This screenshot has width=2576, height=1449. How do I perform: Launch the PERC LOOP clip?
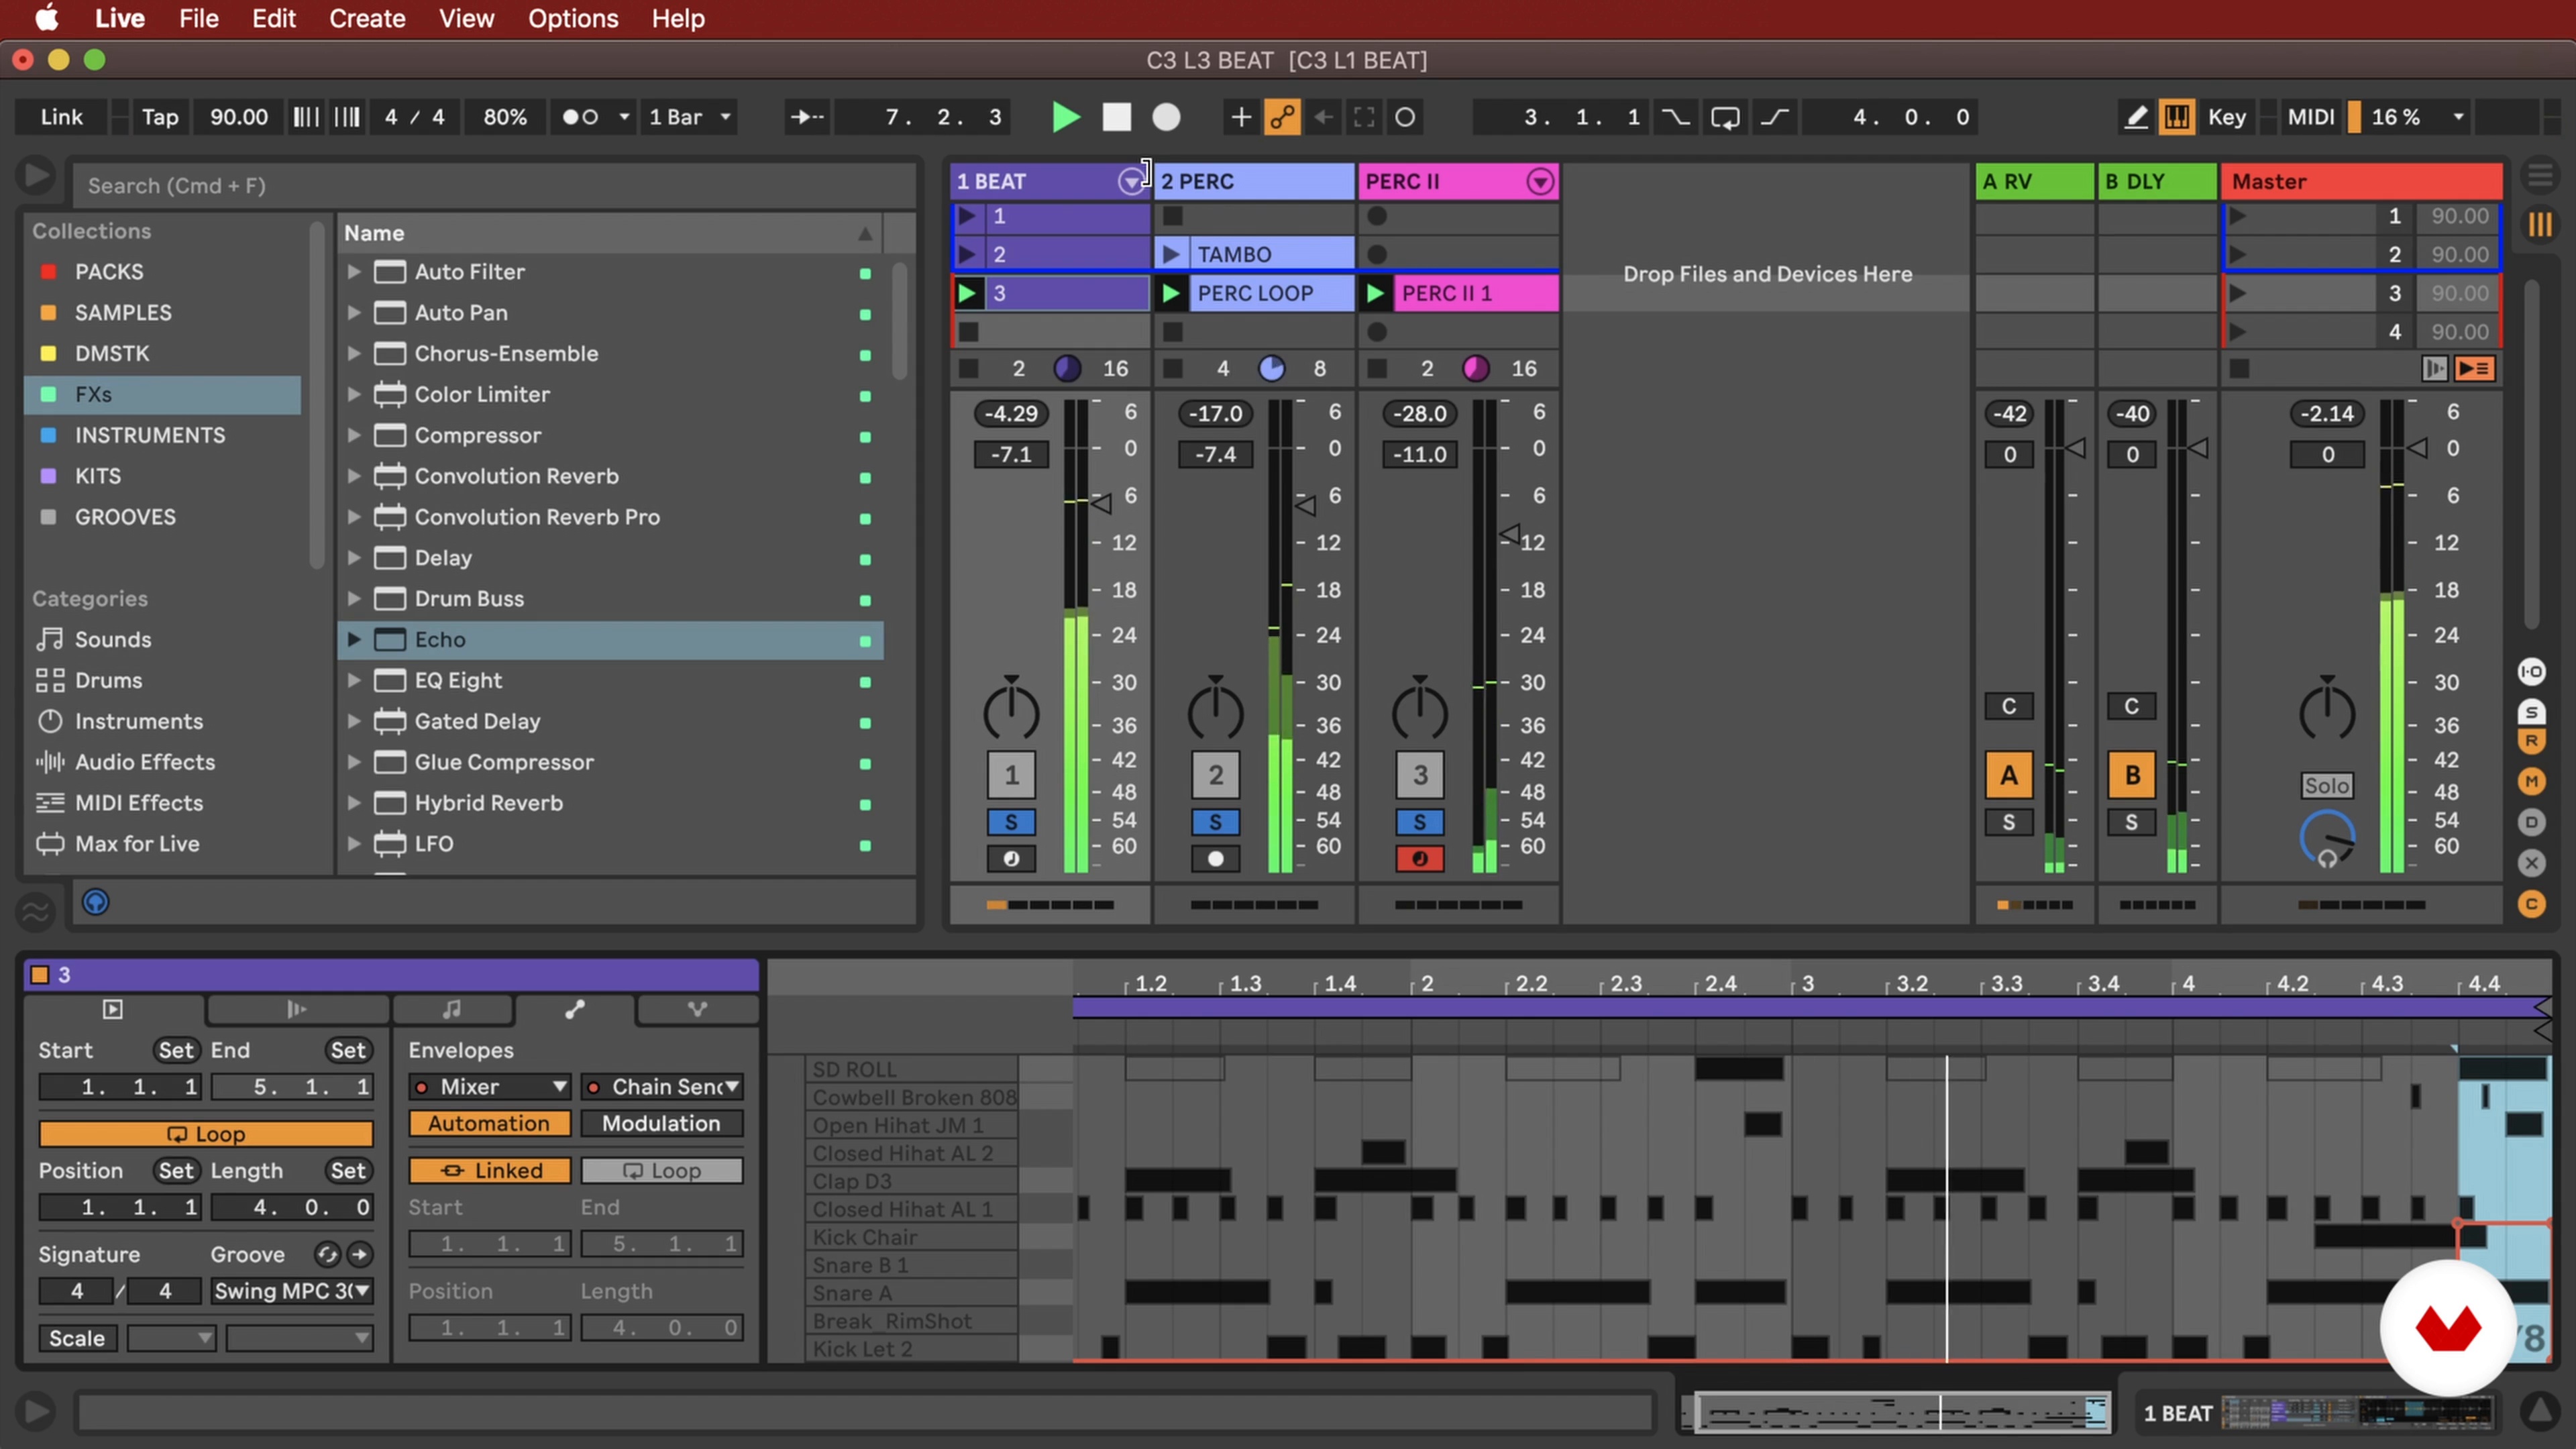1171,293
